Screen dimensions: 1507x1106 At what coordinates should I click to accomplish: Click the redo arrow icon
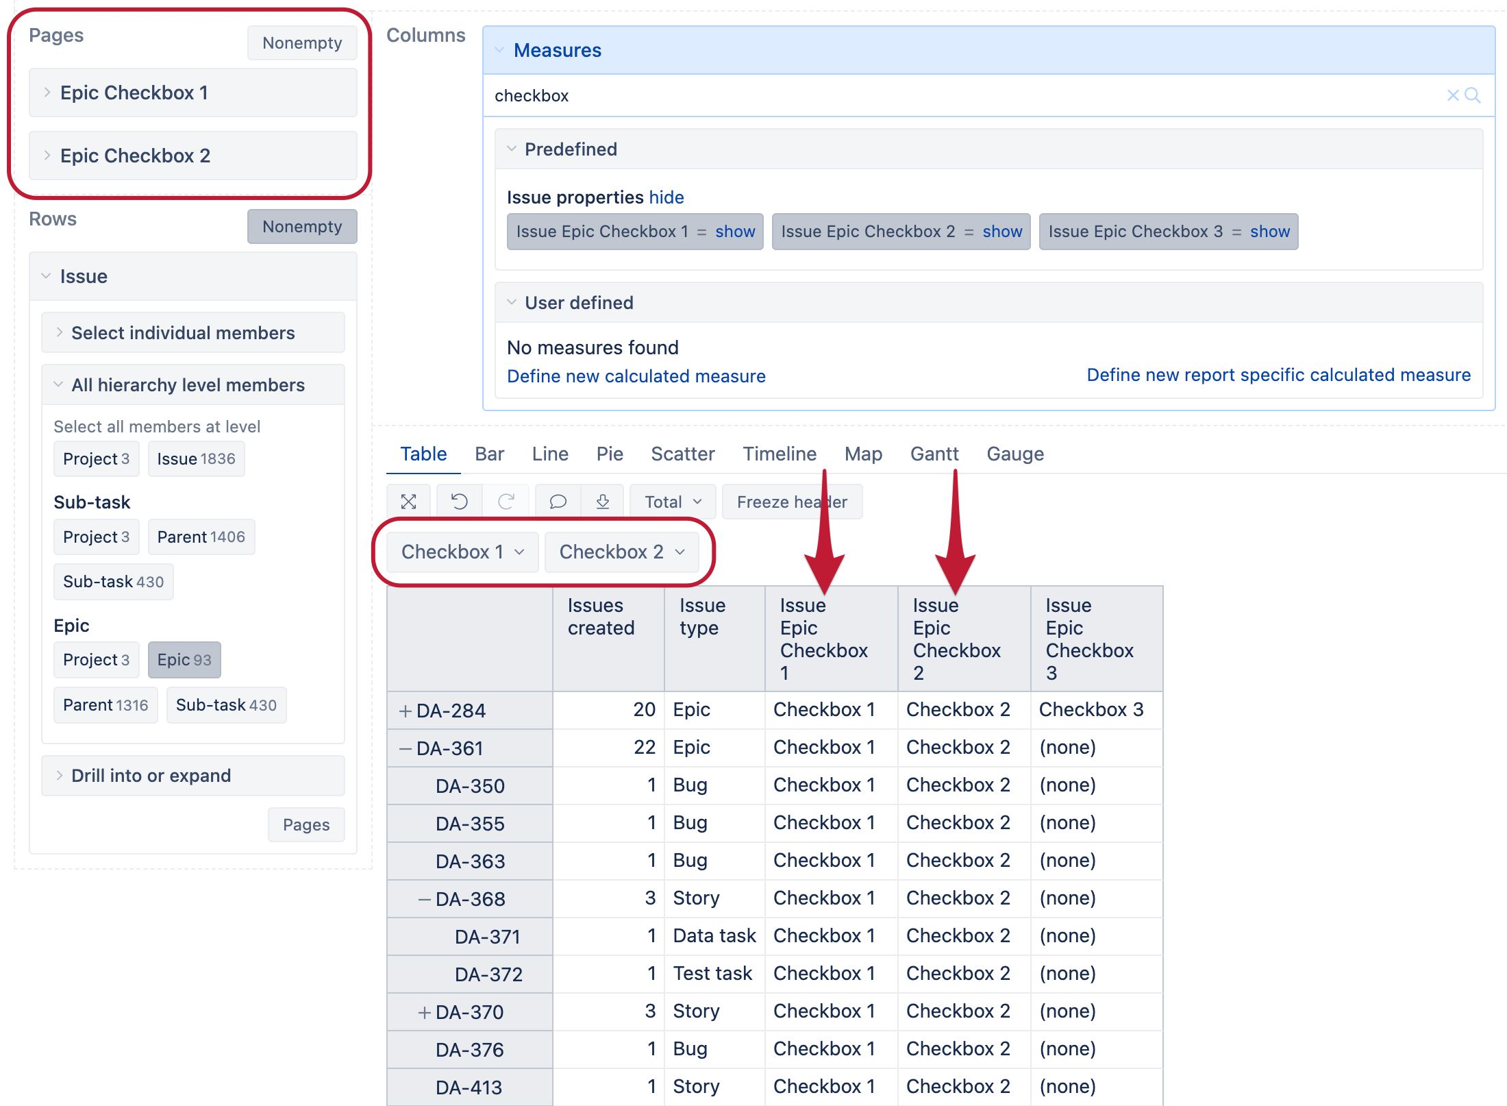506,502
